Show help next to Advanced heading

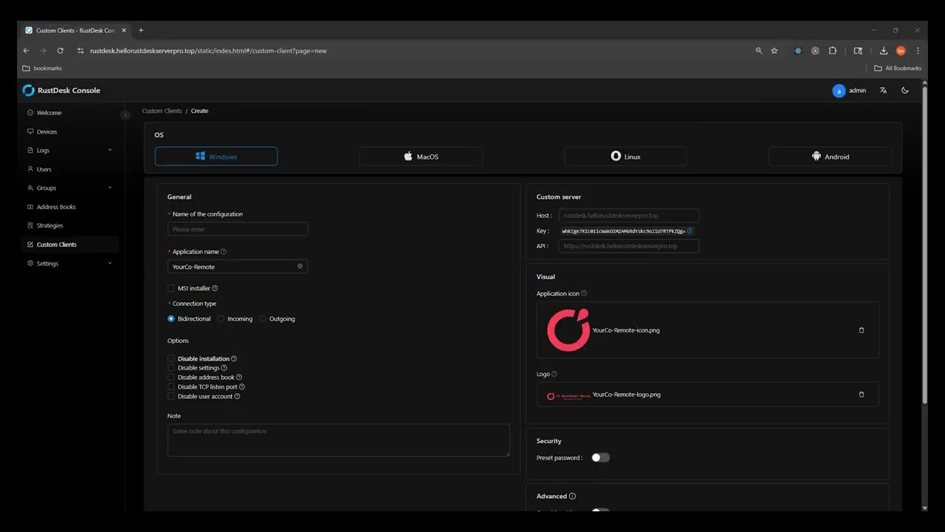(x=572, y=497)
